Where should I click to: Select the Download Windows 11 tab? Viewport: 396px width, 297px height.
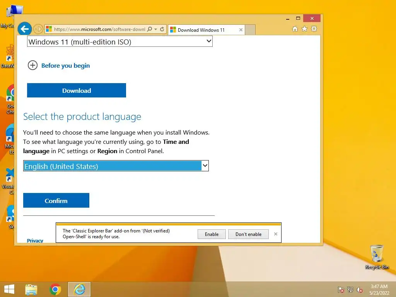[x=206, y=30]
